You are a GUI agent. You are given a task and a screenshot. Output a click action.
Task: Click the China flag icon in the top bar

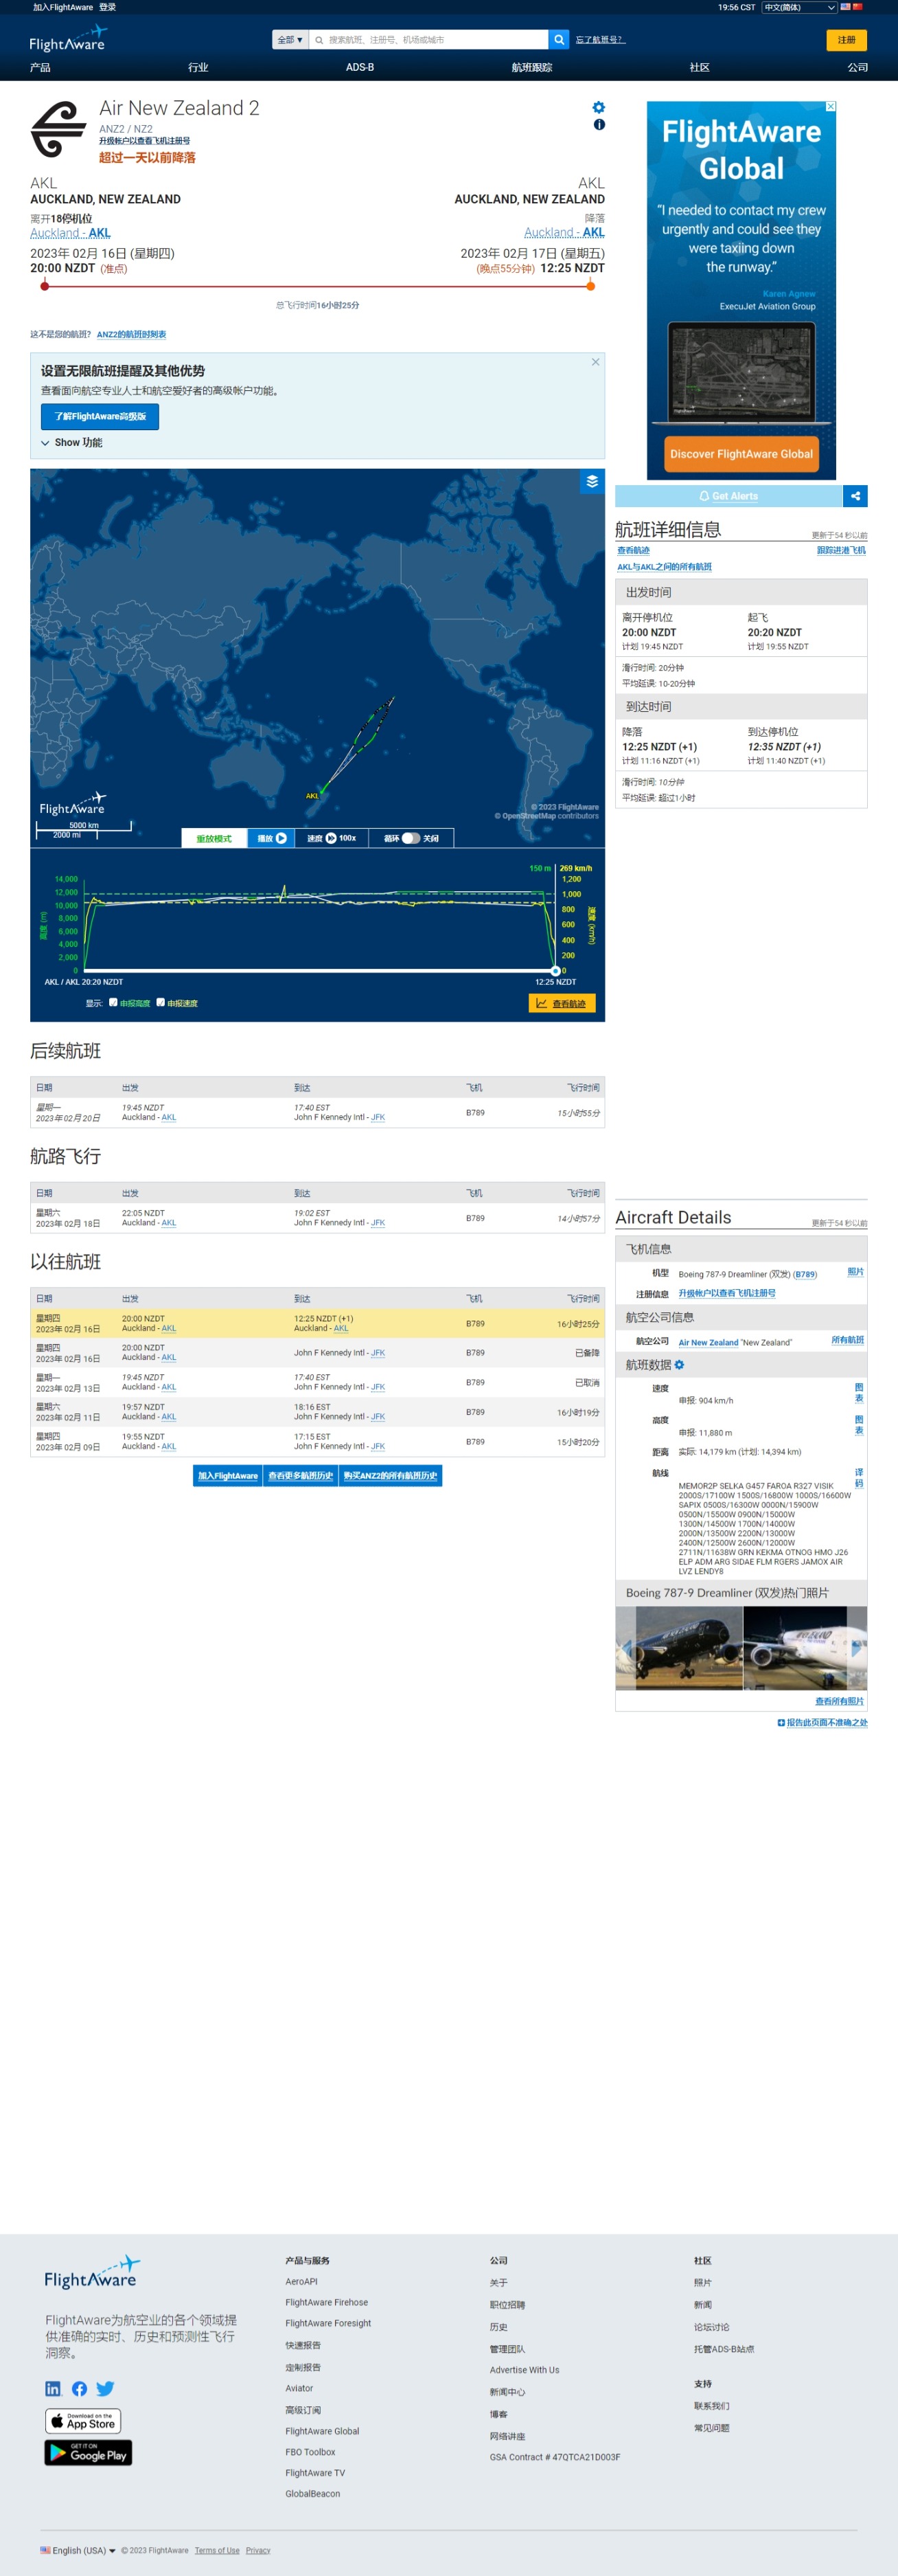[857, 7]
